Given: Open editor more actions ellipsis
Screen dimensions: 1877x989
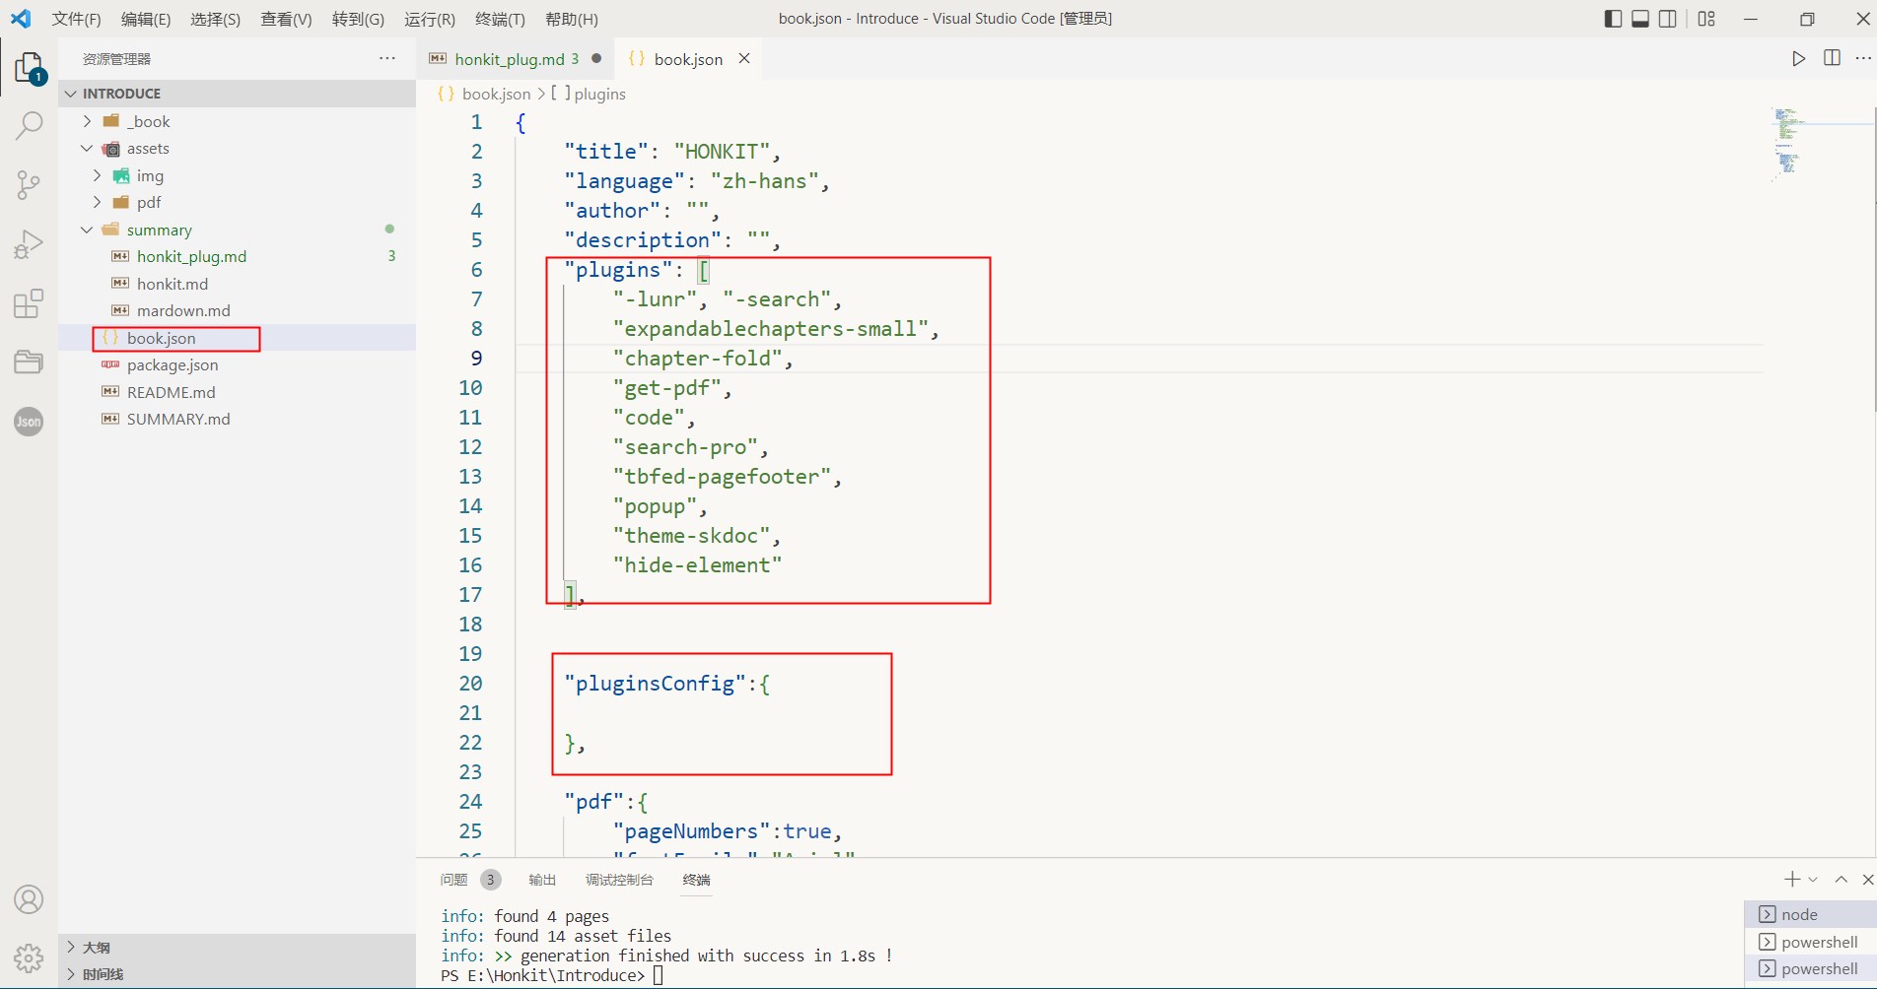Looking at the screenshot, I should [1863, 58].
